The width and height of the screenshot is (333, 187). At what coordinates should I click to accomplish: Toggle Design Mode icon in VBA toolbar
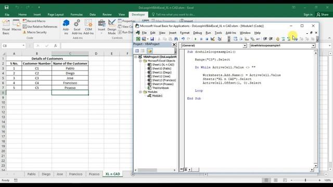213,39
